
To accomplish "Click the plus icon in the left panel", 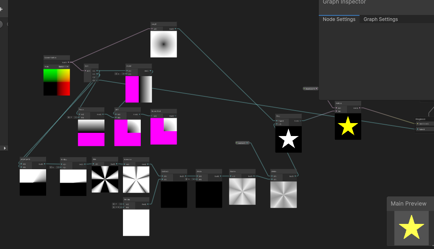I will (1, 9).
